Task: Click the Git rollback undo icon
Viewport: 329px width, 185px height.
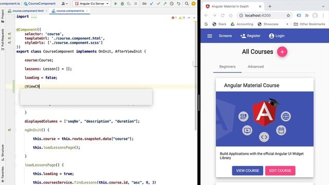Action: tap(178, 4)
